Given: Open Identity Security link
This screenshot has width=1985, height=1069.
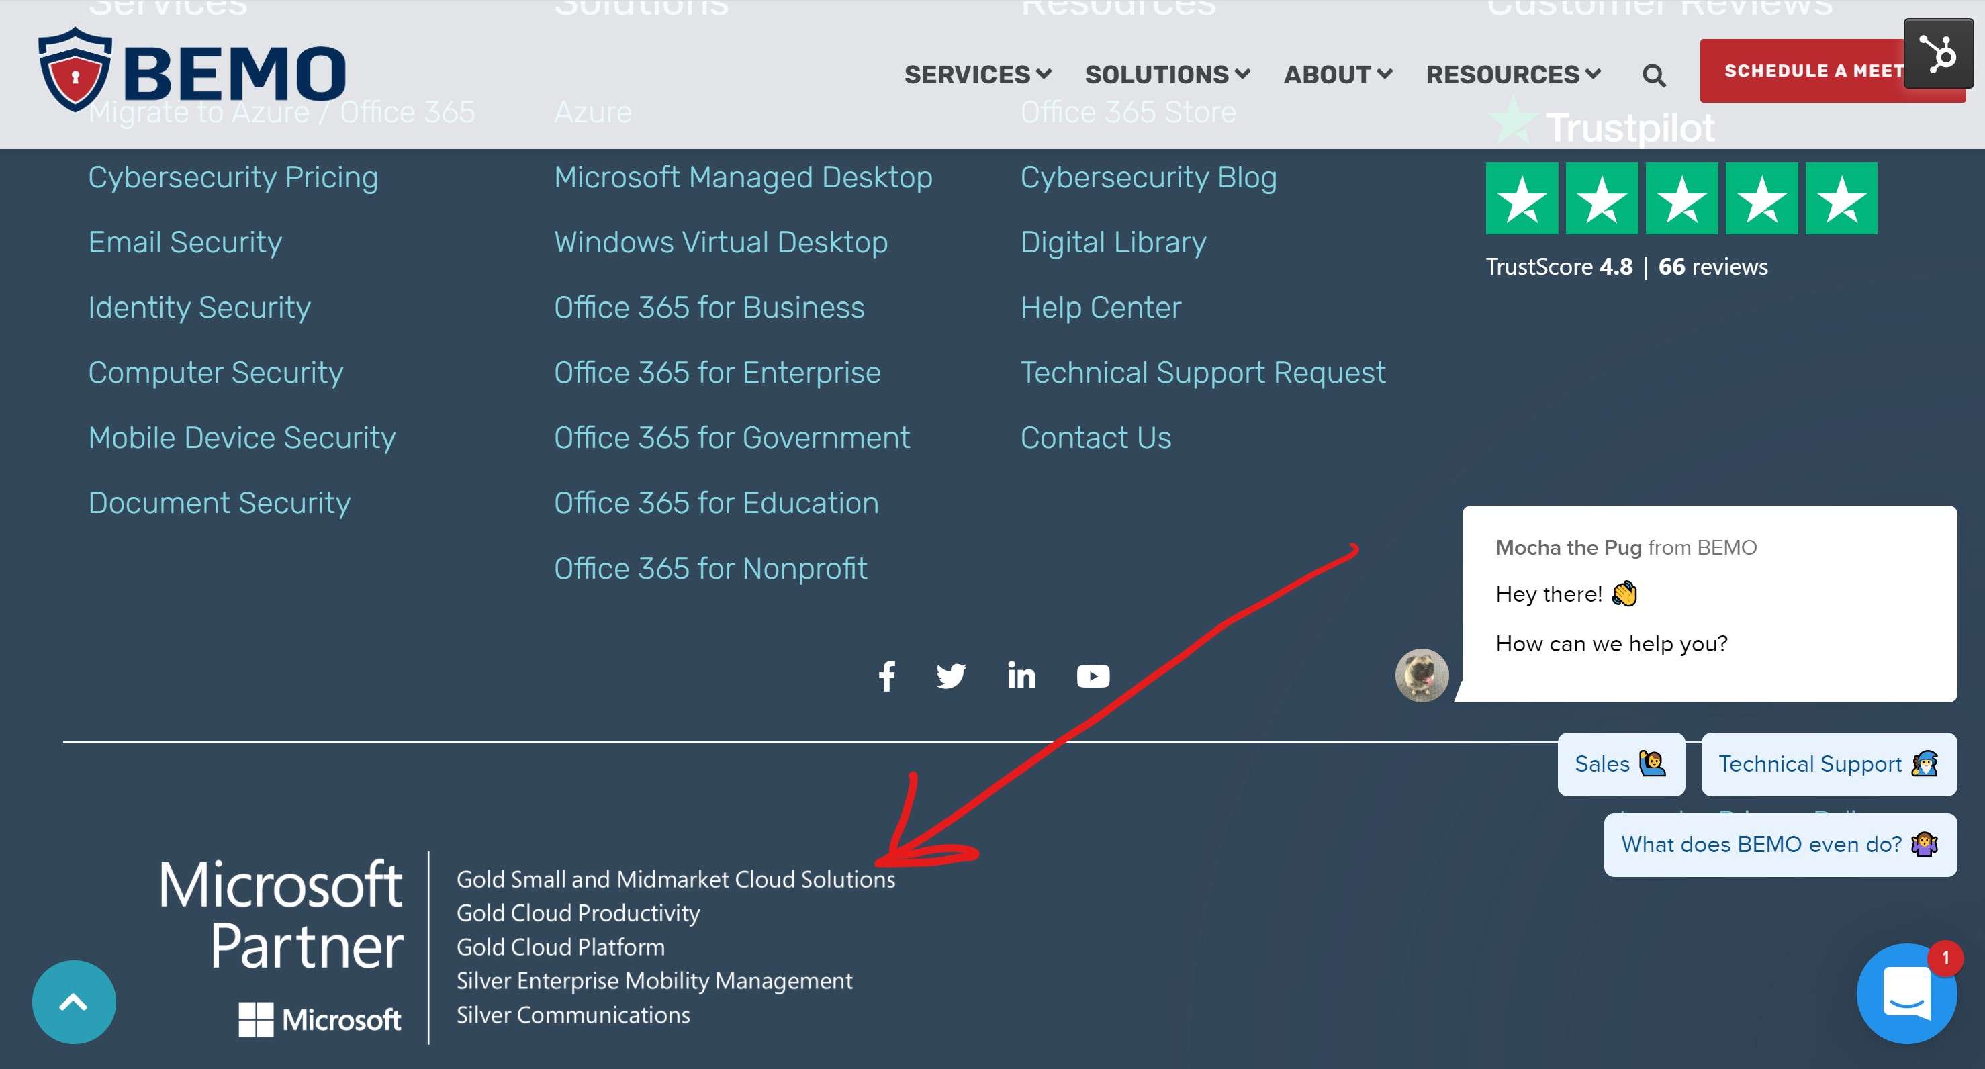Looking at the screenshot, I should pos(199,308).
